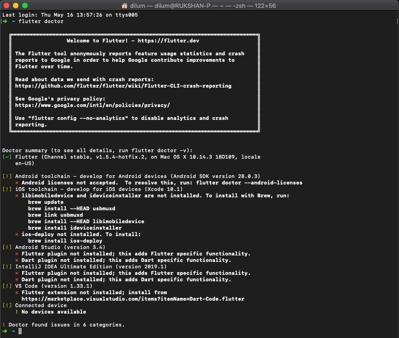
Task: Click the 'flutter doctor' command text
Action: pyautogui.click(x=41, y=21)
